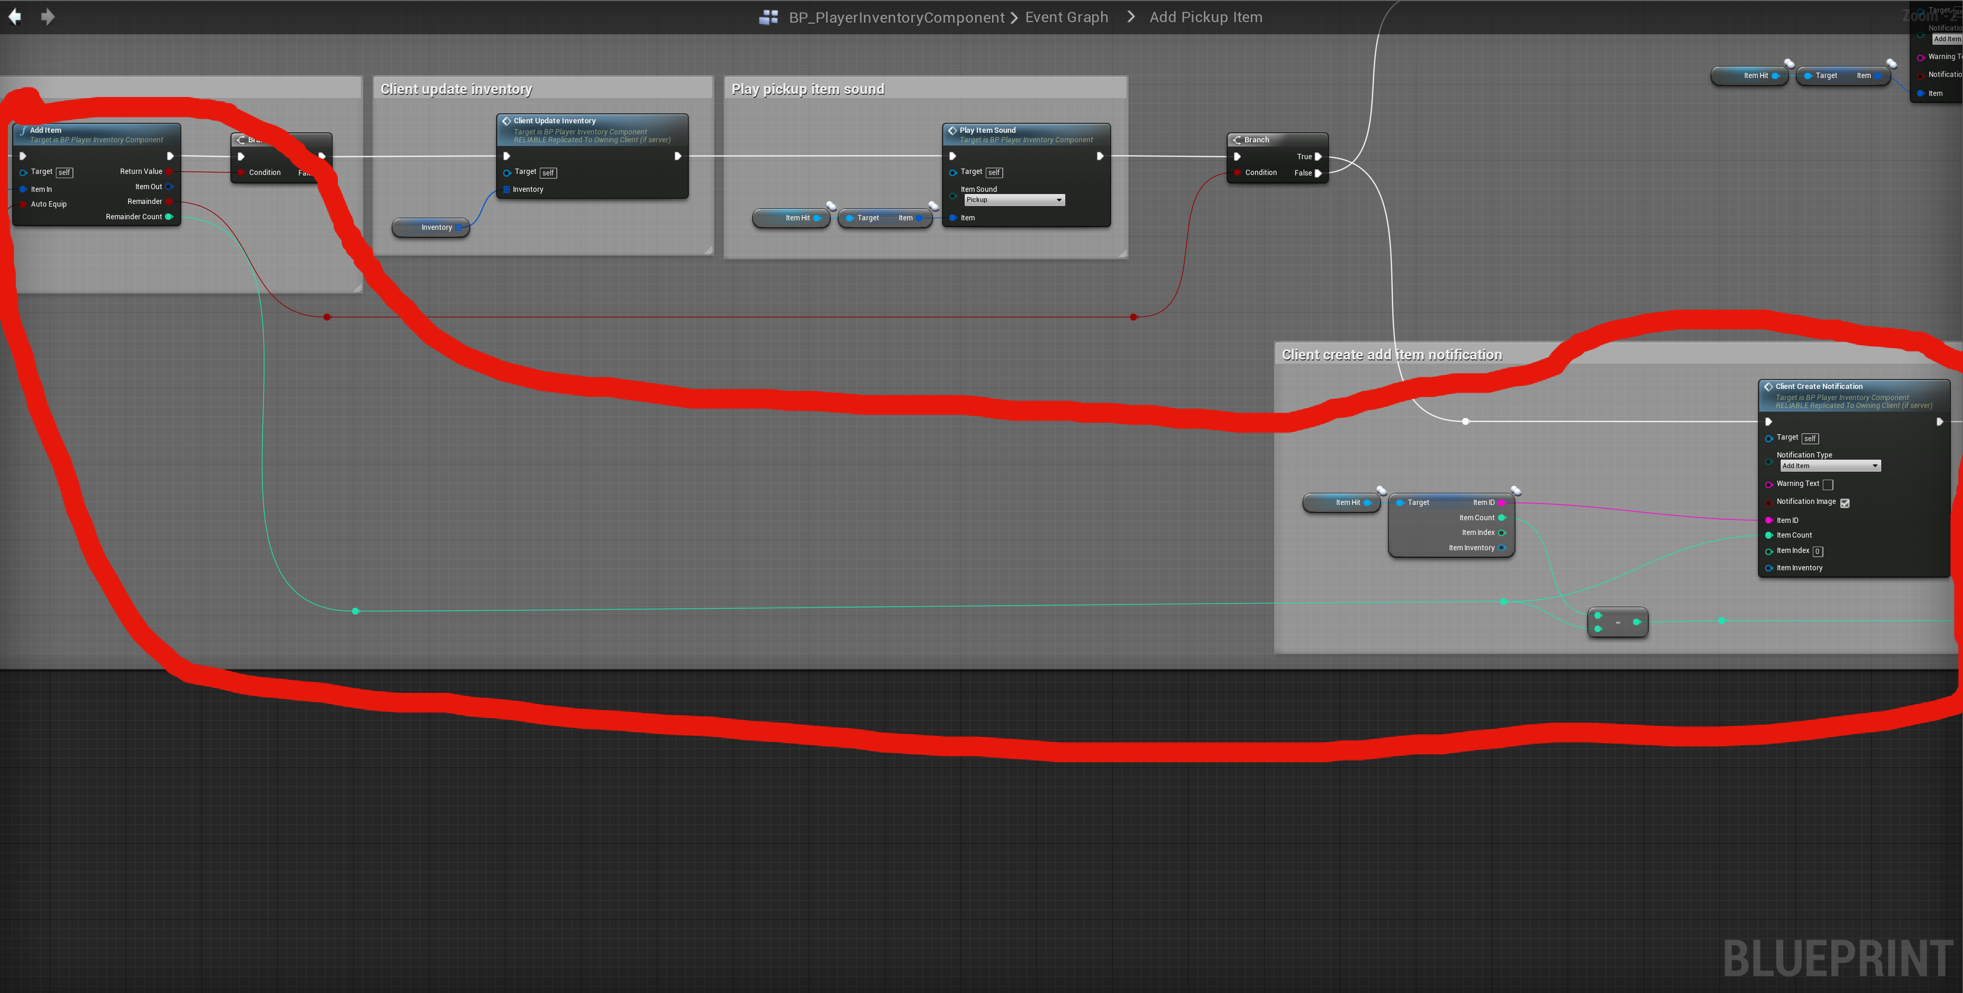The image size is (1963, 993).
Task: Click Client Update Inventory's output exec pin
Action: (677, 156)
